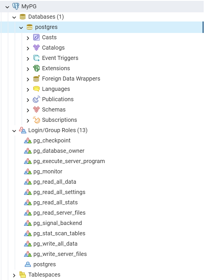Click the pg_read_server_files role icon
Viewport: 210px width, 280px height.
28,213
